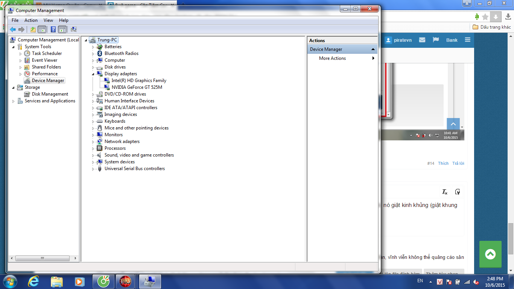Image resolution: width=514 pixels, height=289 pixels.
Task: Select Shared Folders in the console tree
Action: point(46,67)
